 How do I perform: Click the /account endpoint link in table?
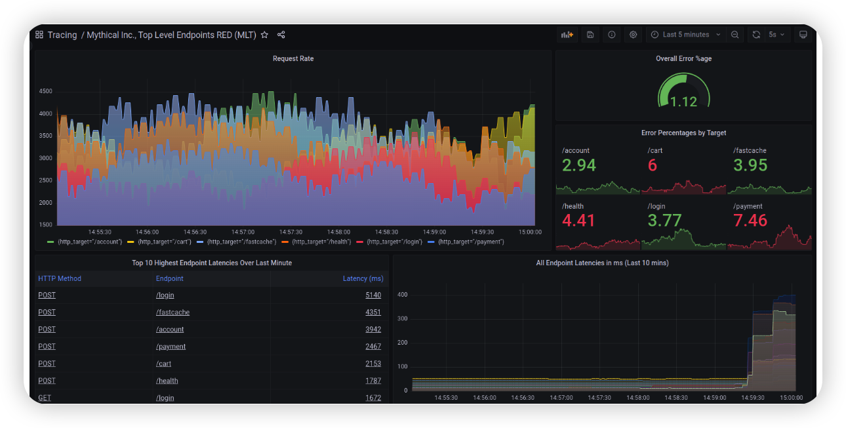tap(170, 330)
